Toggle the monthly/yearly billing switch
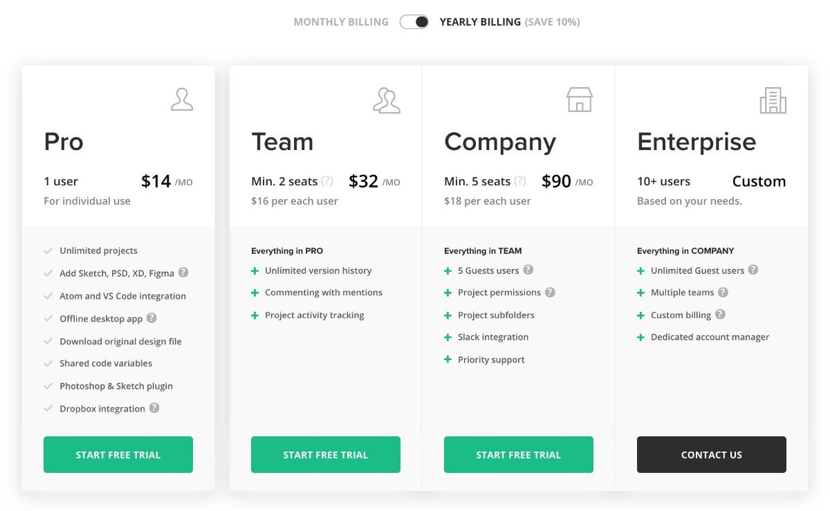830x511 pixels. pos(414,22)
